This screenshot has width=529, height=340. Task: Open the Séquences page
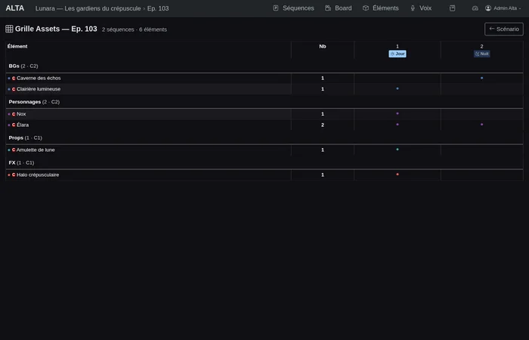293,8
